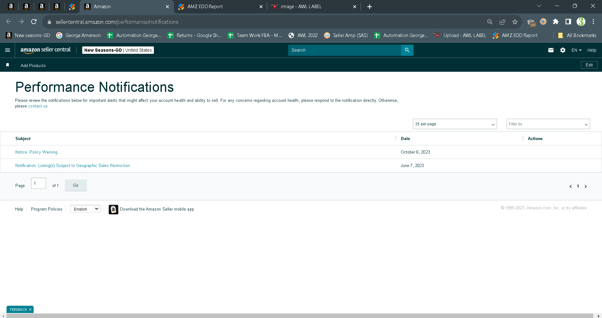Open the settings gear icon
Screen dimensions: 602x318
(563, 50)
